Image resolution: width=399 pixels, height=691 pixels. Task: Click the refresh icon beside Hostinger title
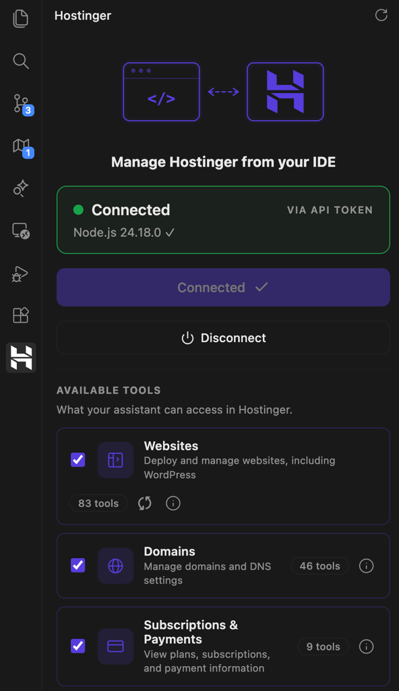pyautogui.click(x=381, y=15)
